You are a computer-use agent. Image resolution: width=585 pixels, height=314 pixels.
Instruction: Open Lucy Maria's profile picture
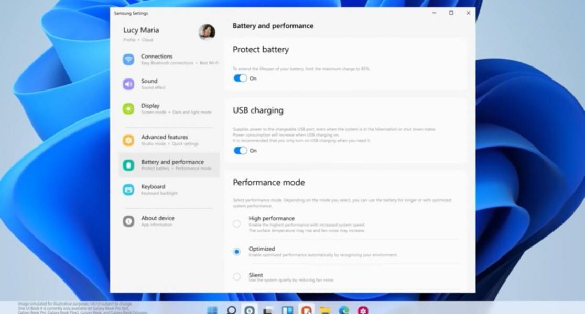(207, 32)
